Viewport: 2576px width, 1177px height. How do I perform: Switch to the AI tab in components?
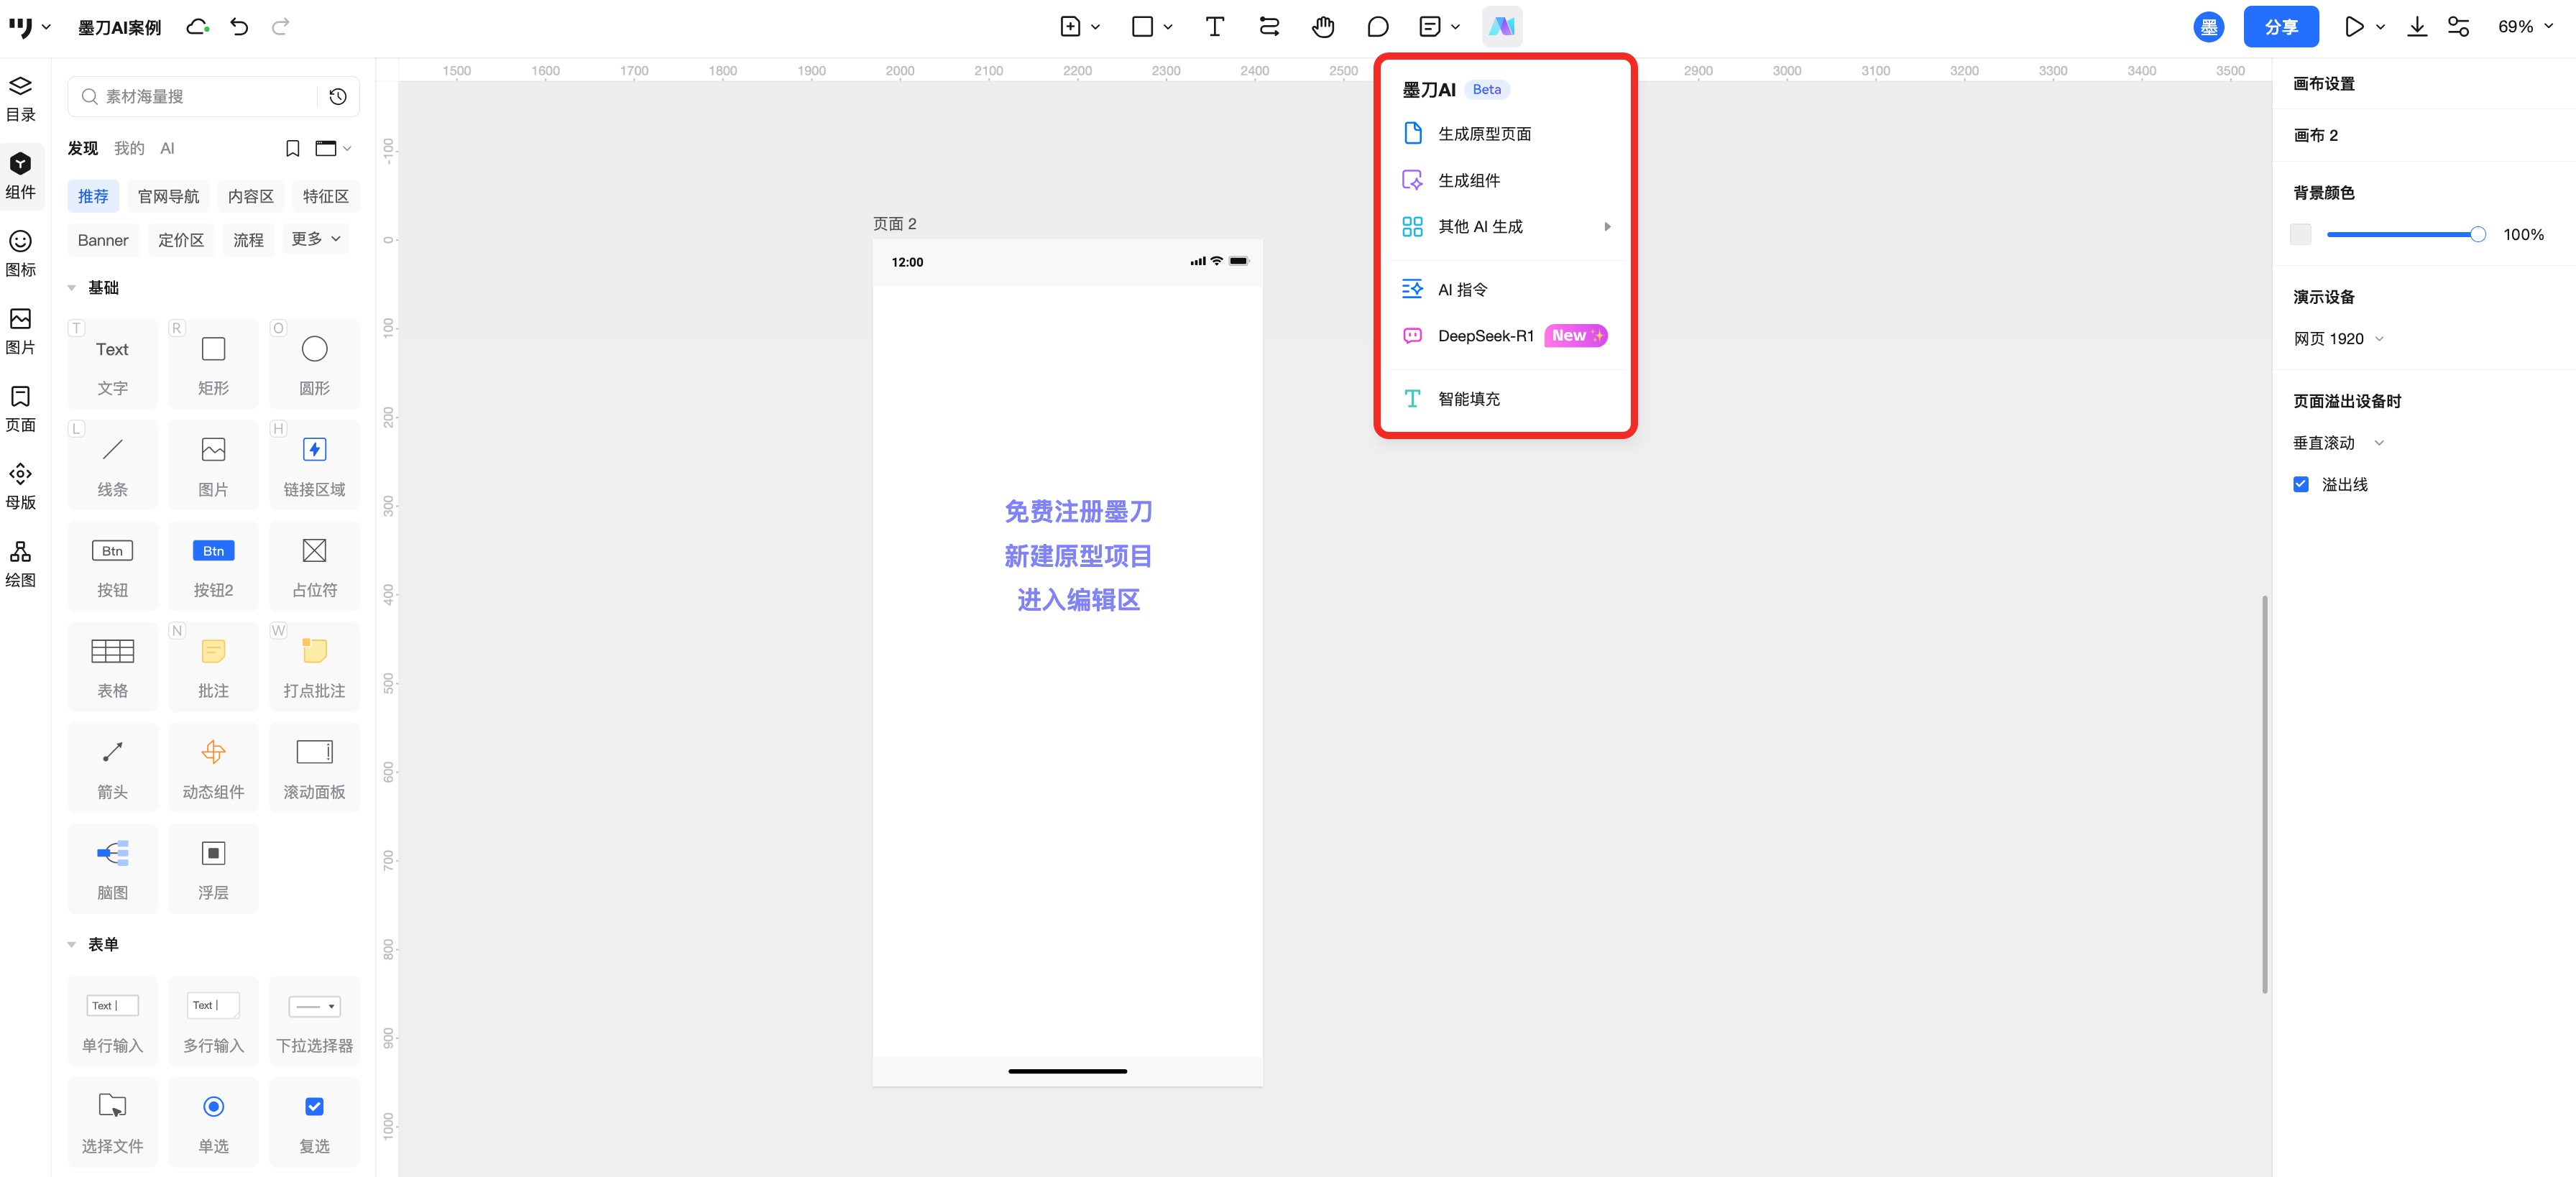coord(167,149)
